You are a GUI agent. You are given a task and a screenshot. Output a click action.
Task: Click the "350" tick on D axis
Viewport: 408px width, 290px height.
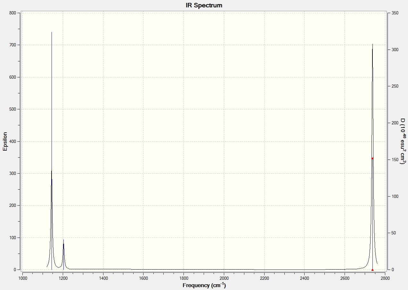[x=395, y=13]
